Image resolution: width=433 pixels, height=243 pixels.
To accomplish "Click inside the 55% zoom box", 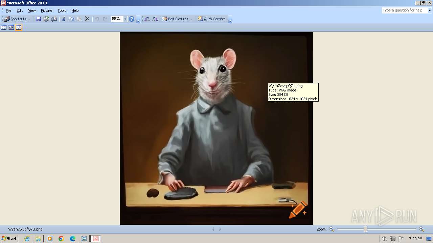I will [x=117, y=19].
